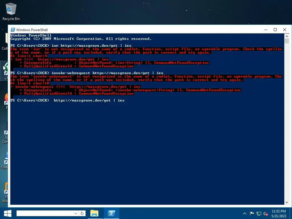Open the Recycle Bin desktop icon

11,11
